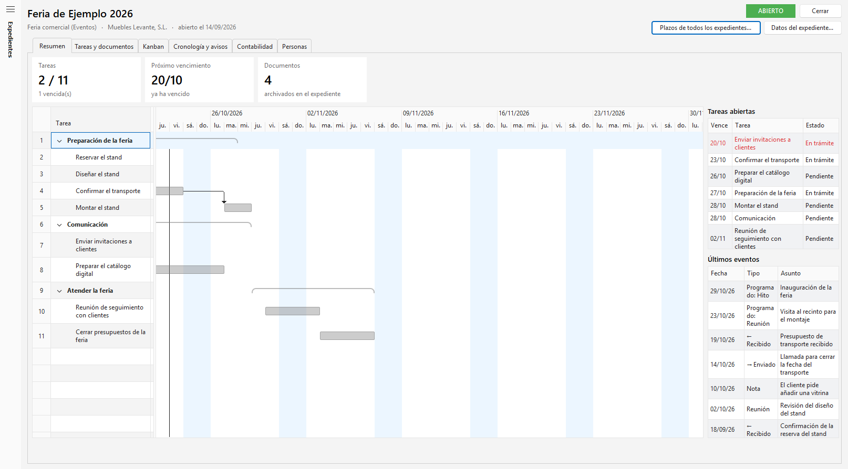Open Datos del expediente dialog
848x469 pixels.
click(x=802, y=28)
